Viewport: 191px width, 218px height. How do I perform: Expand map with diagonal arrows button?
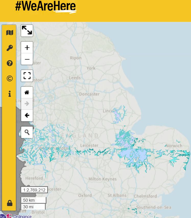click(x=27, y=31)
